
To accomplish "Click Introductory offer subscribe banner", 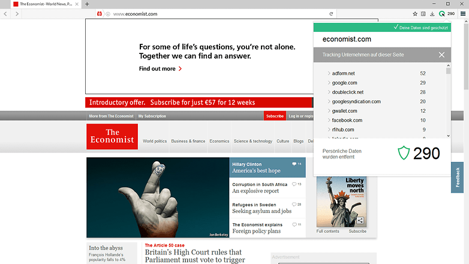I will point(199,103).
